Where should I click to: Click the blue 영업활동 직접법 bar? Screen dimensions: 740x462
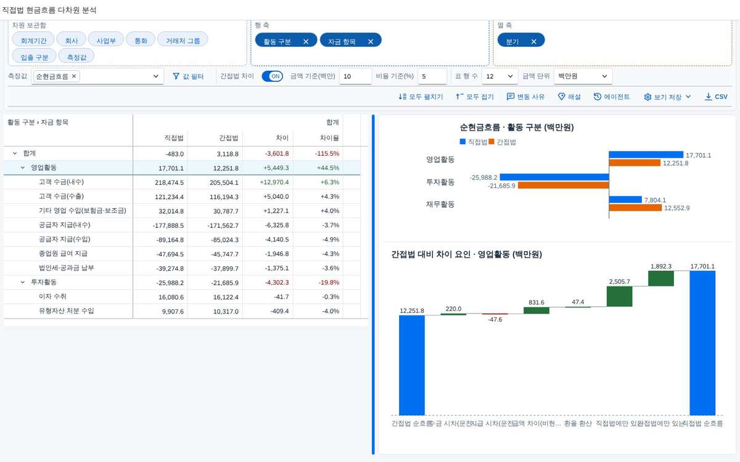[x=646, y=155]
